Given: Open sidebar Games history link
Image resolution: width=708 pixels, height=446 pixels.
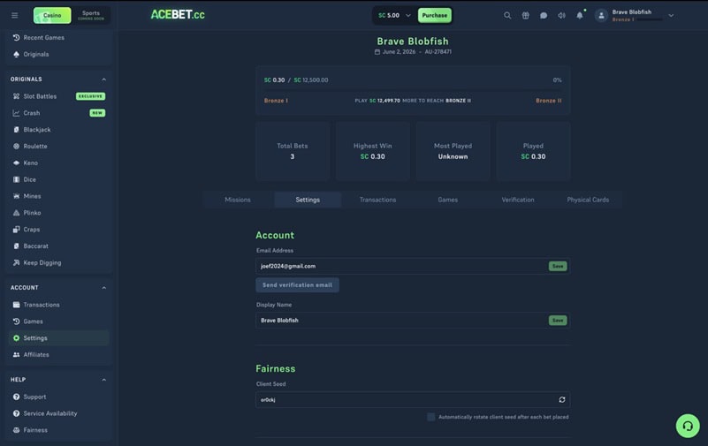Looking at the screenshot, I should coord(58,321).
